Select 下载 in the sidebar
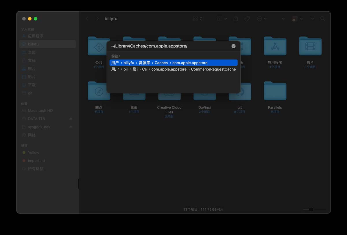 (32, 85)
